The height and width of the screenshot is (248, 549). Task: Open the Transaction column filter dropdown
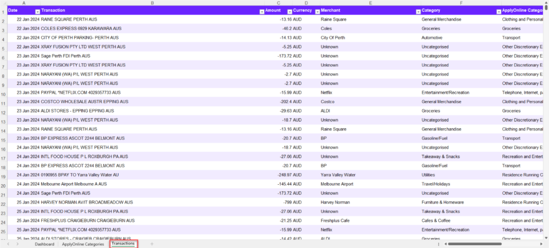tap(261, 12)
